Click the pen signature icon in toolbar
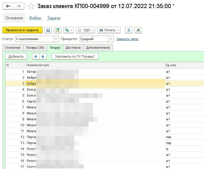Image resolution: width=204 pixels, height=169 pixels. (x=138, y=30)
